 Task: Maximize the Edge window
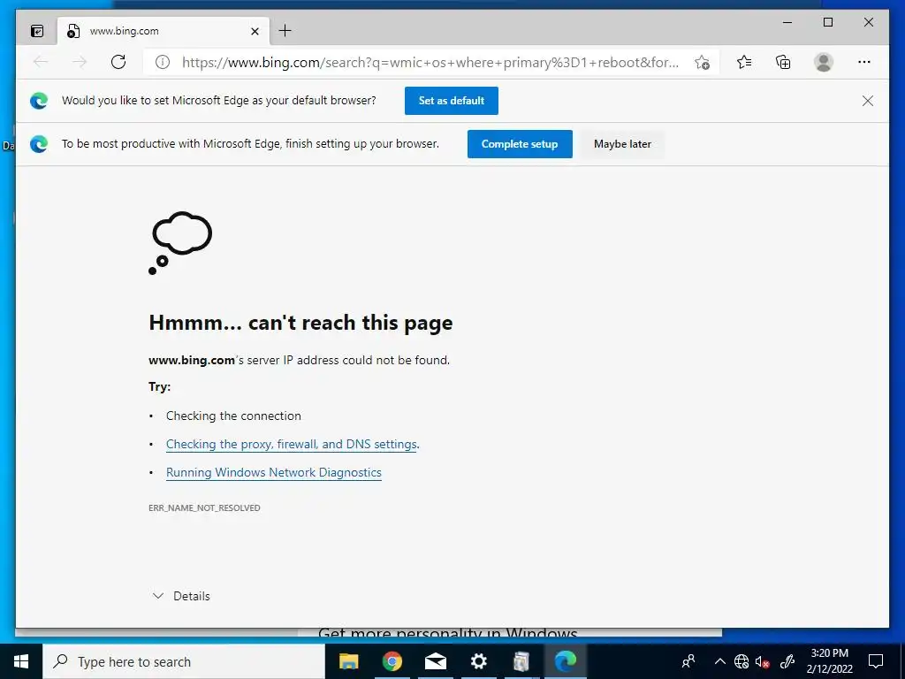[827, 22]
